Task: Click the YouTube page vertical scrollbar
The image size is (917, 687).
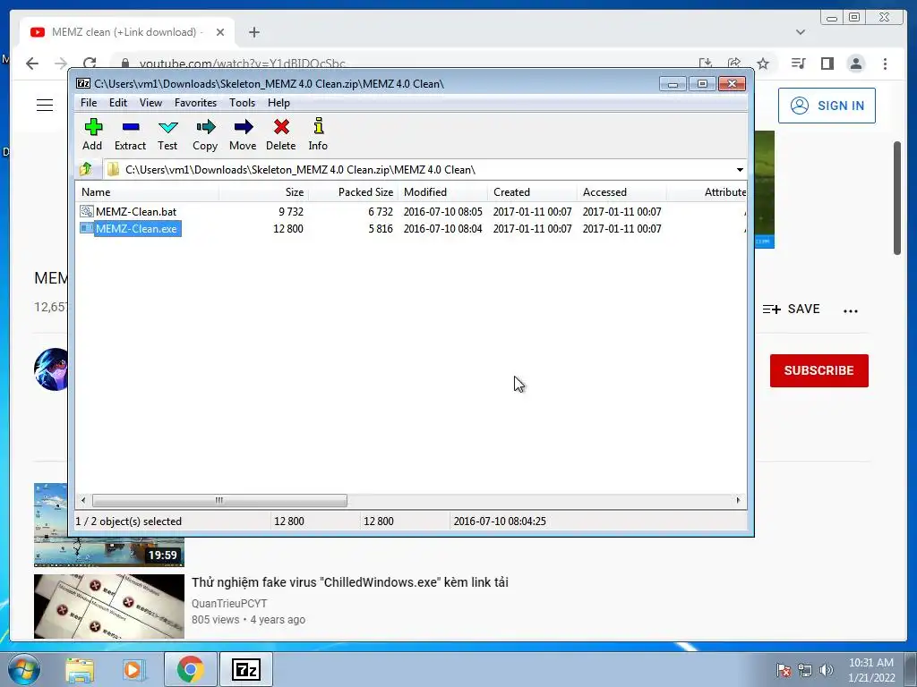Action: click(897, 198)
